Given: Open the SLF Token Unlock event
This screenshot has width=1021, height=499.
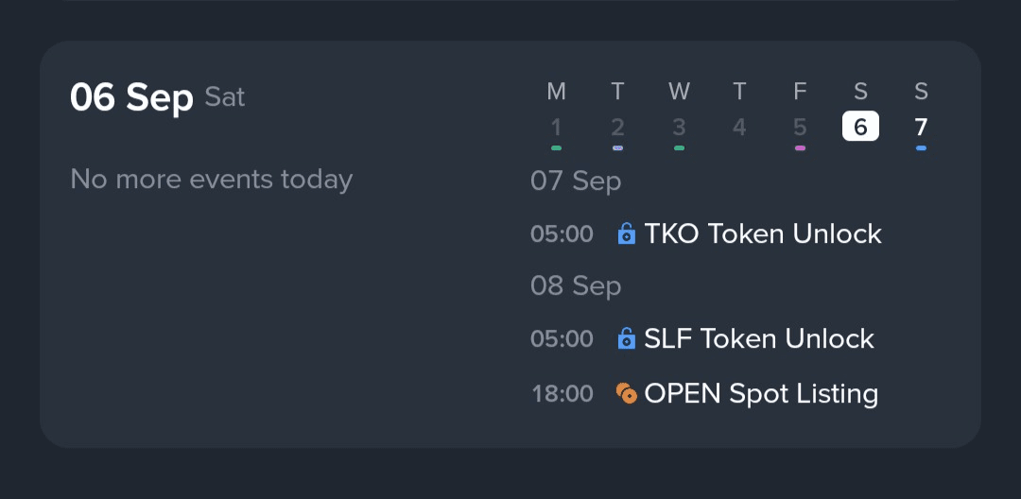Looking at the screenshot, I should coord(758,338).
